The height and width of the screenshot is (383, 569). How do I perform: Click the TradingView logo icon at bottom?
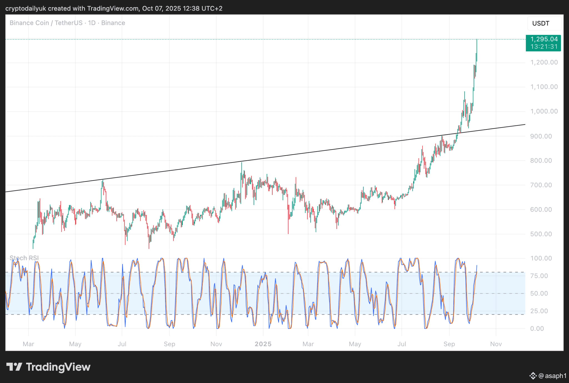click(x=14, y=367)
